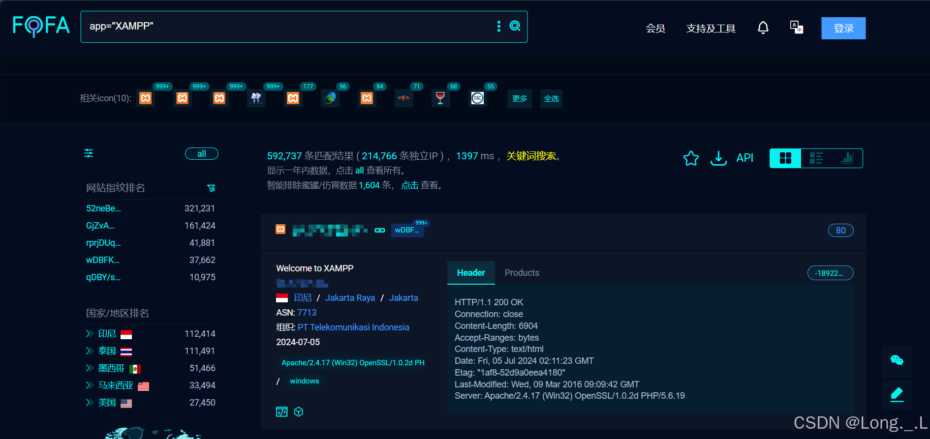Image resolution: width=930 pixels, height=439 pixels.
Task: Click the search magnifier icon
Action: pyautogui.click(x=515, y=26)
